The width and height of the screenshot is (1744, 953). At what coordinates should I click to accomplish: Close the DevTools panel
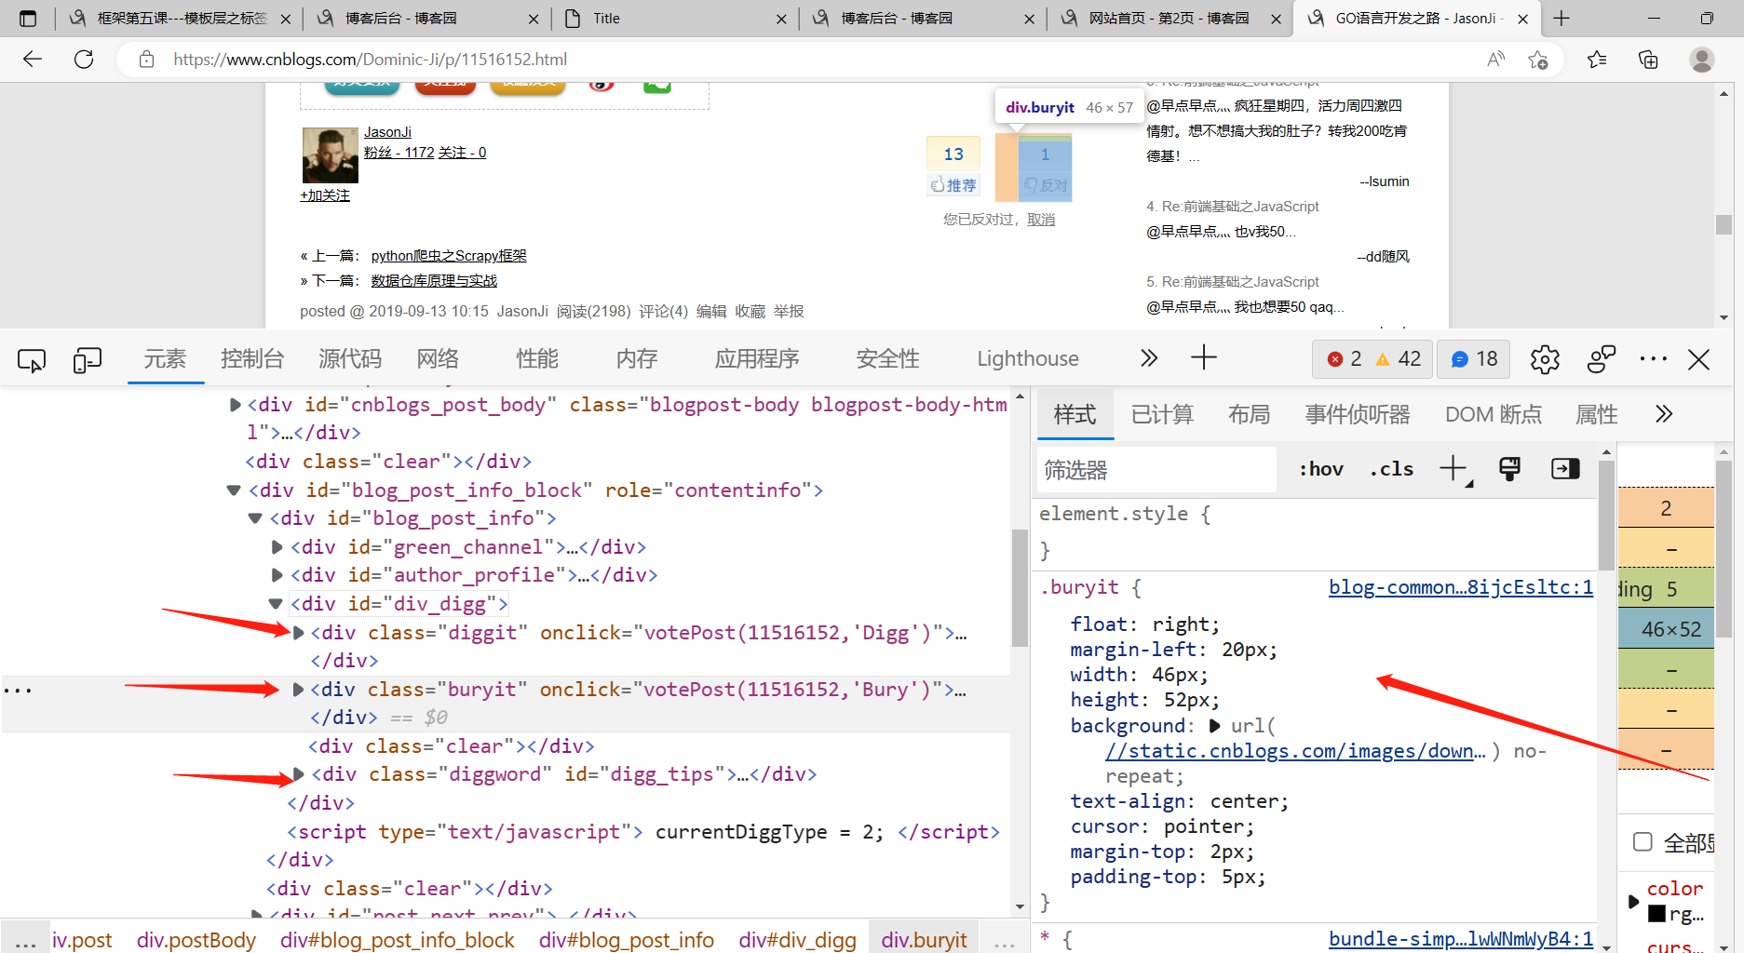[x=1698, y=359]
